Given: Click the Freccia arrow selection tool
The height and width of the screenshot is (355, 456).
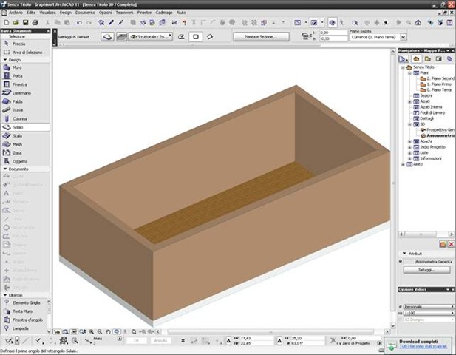Looking at the screenshot, I should tap(18, 44).
